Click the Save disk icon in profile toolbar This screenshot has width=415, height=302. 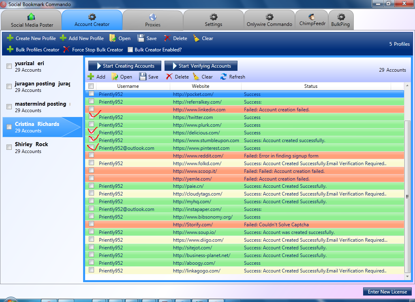141,38
